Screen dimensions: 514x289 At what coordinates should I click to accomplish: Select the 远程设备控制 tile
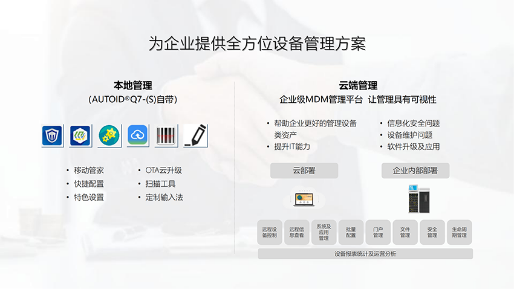270,232
